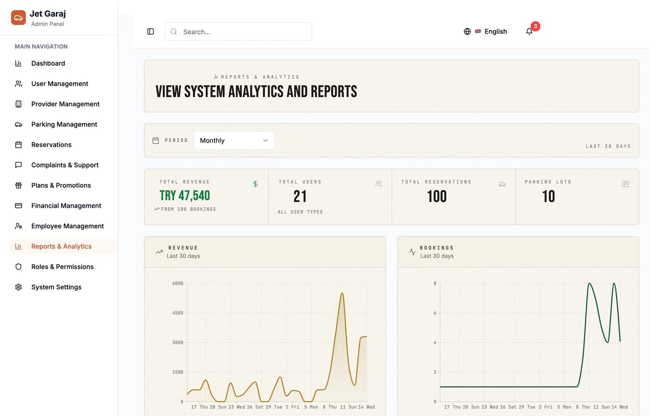Toggle the sidebar collapse icon

(x=150, y=32)
